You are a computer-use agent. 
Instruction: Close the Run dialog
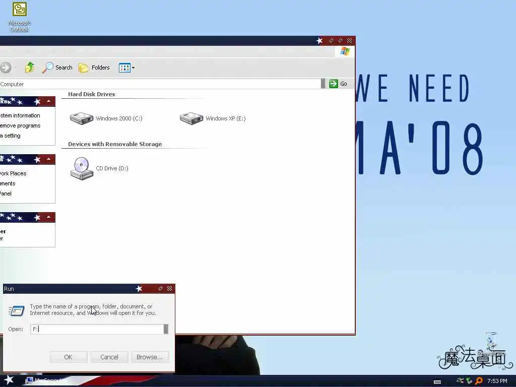point(169,289)
